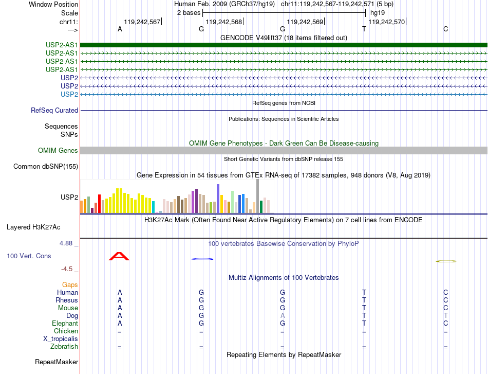This screenshot has width=488, height=374.
Task: Click the OMIM Genes label
Action: point(58,151)
